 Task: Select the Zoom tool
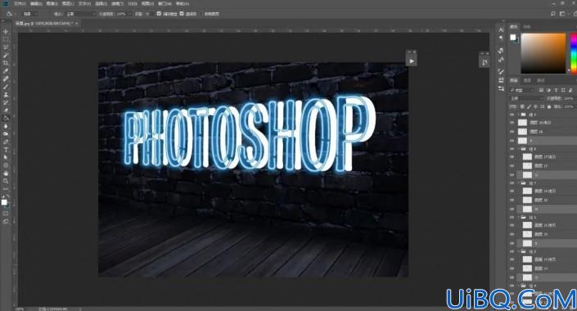pyautogui.click(x=6, y=181)
